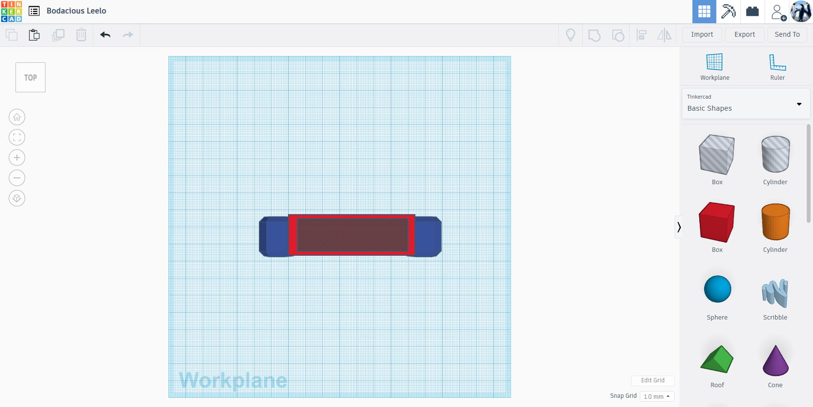Click the TOP face of view cube
Viewport: 813px width, 407px height.
pyautogui.click(x=30, y=77)
